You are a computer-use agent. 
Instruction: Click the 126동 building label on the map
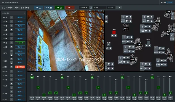point(157,24)
